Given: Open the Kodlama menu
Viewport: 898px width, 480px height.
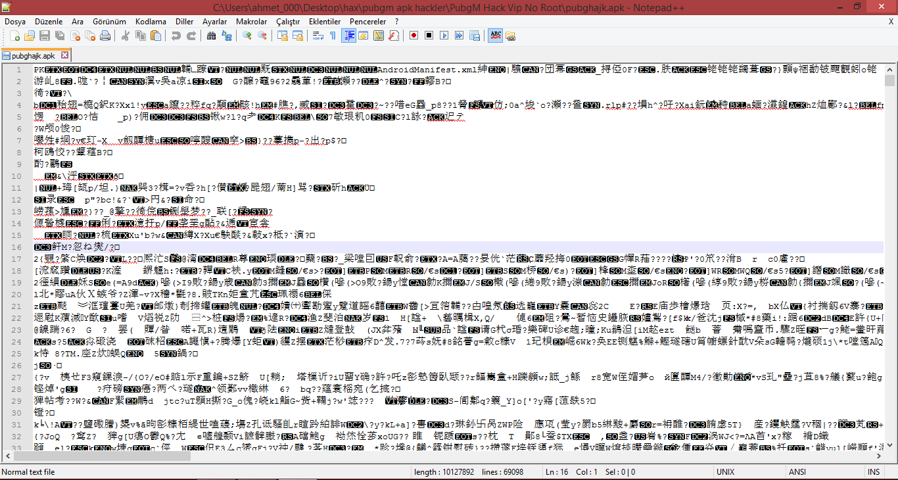Looking at the screenshot, I should point(151,22).
